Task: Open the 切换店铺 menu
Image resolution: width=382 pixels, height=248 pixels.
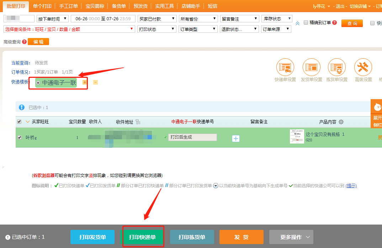Action: pyautogui.click(x=360, y=6)
